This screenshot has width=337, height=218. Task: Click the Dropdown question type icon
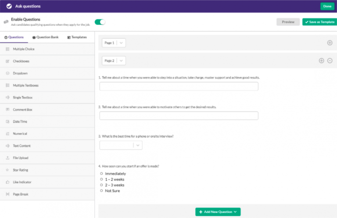tap(7, 73)
